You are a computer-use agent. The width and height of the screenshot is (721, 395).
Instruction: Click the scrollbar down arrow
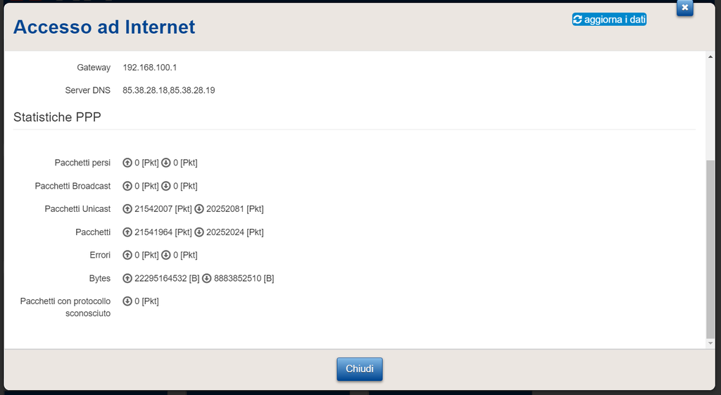(710, 342)
